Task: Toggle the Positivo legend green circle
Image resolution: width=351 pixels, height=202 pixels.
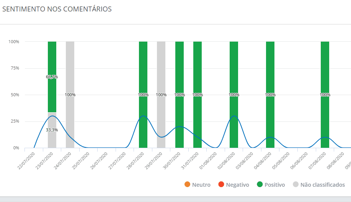Action: click(x=260, y=185)
